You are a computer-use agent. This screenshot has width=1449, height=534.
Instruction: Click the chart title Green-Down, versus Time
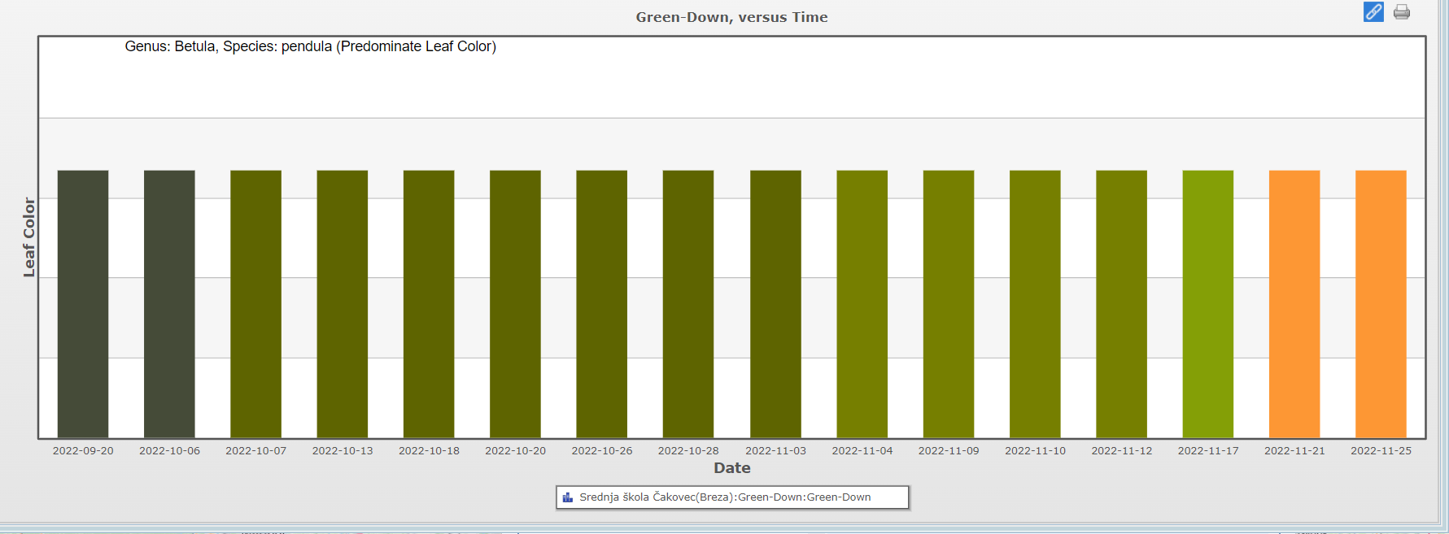click(x=731, y=17)
